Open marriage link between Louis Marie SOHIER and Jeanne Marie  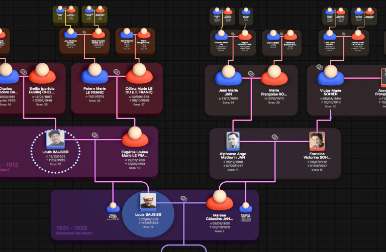pyautogui.click(x=344, y=34)
